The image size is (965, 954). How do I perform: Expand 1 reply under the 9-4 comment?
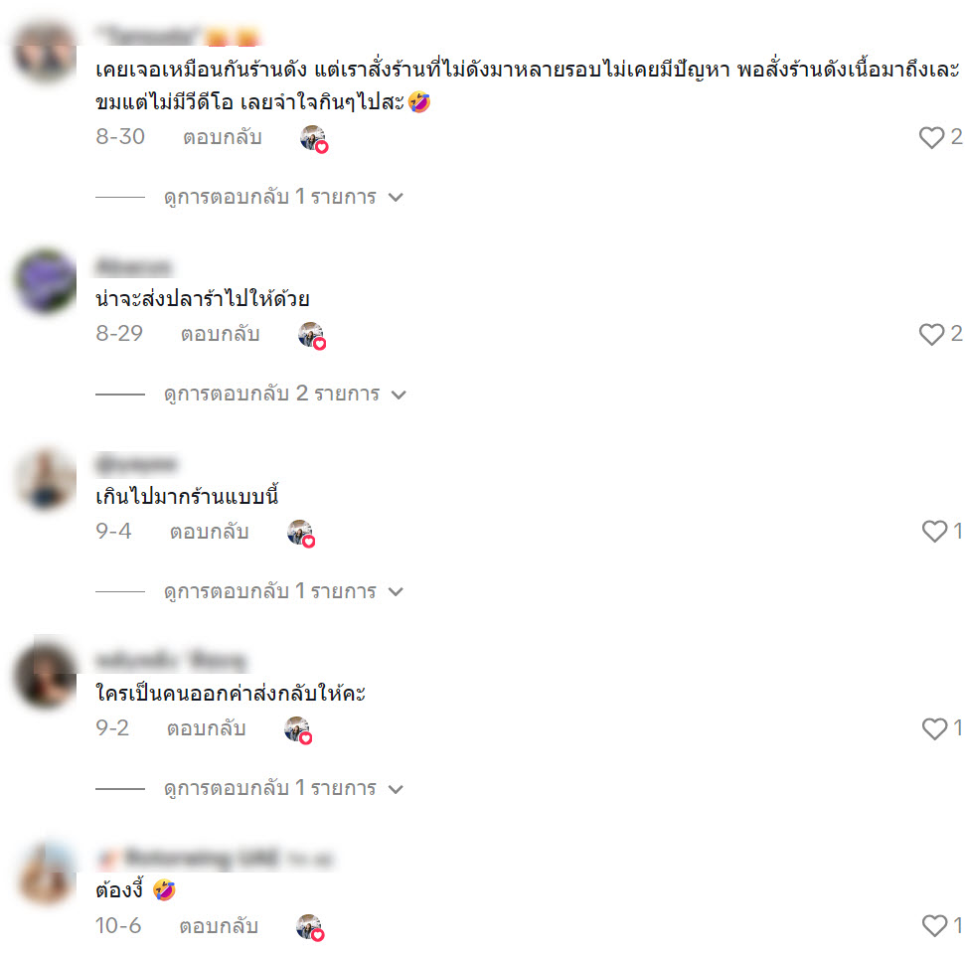tap(283, 591)
